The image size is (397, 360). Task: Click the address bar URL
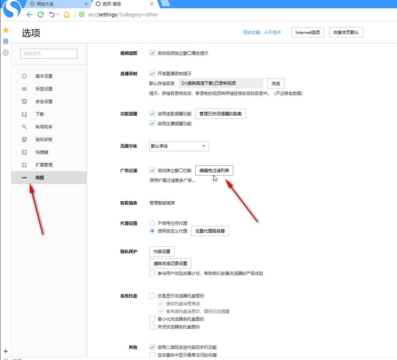point(123,15)
